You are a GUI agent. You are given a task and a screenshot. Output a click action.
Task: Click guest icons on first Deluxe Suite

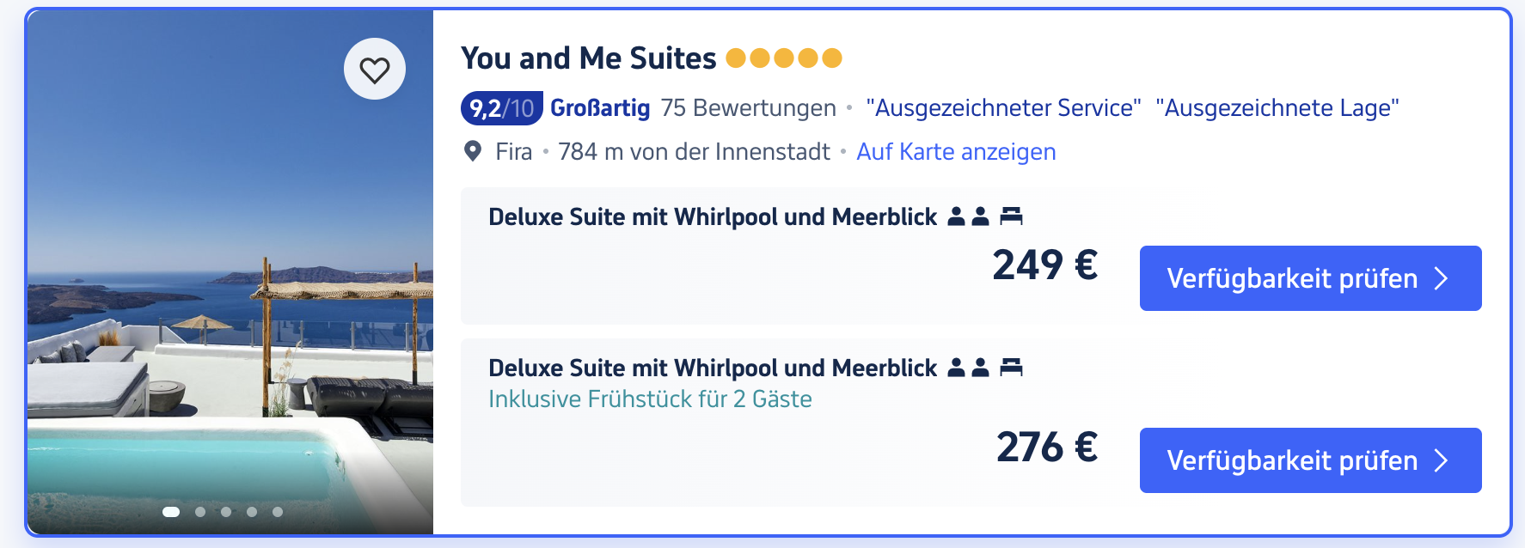click(x=968, y=216)
